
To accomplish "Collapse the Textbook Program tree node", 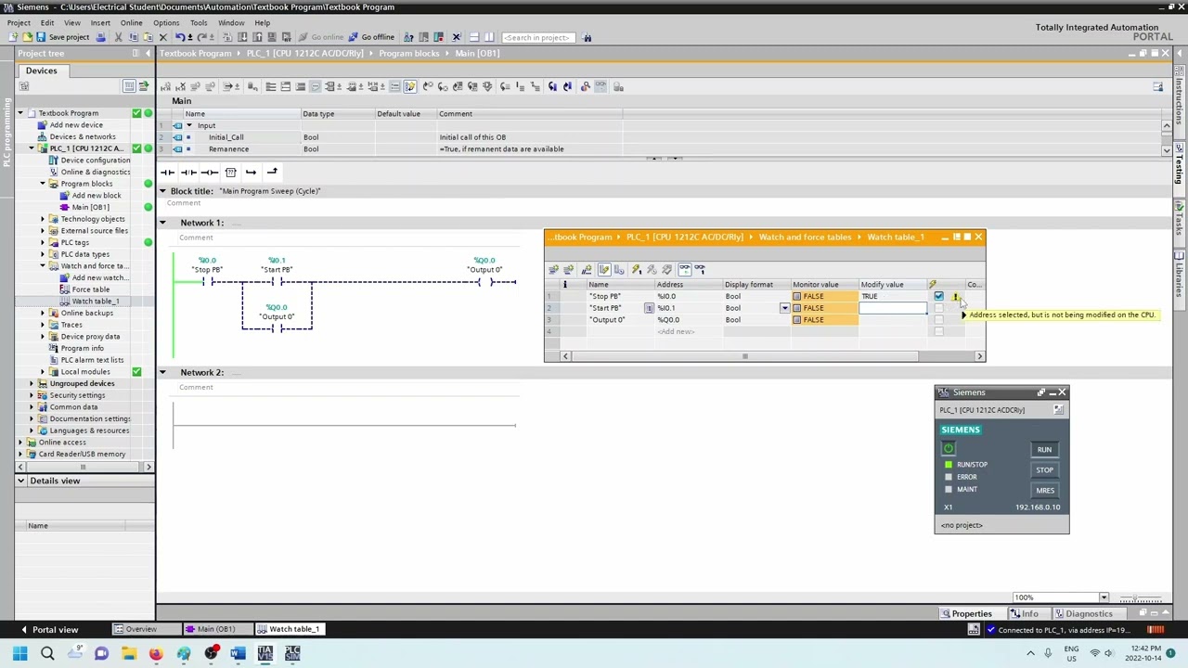I will pos(19,113).
